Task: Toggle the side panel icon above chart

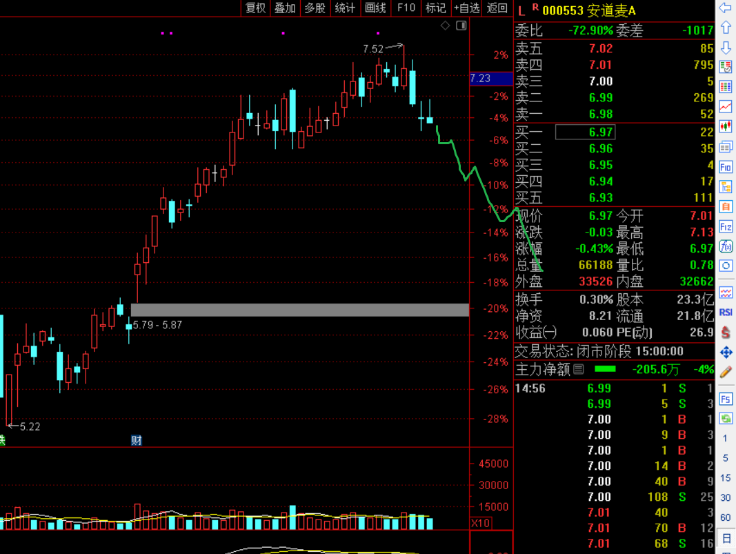Action: point(461,26)
